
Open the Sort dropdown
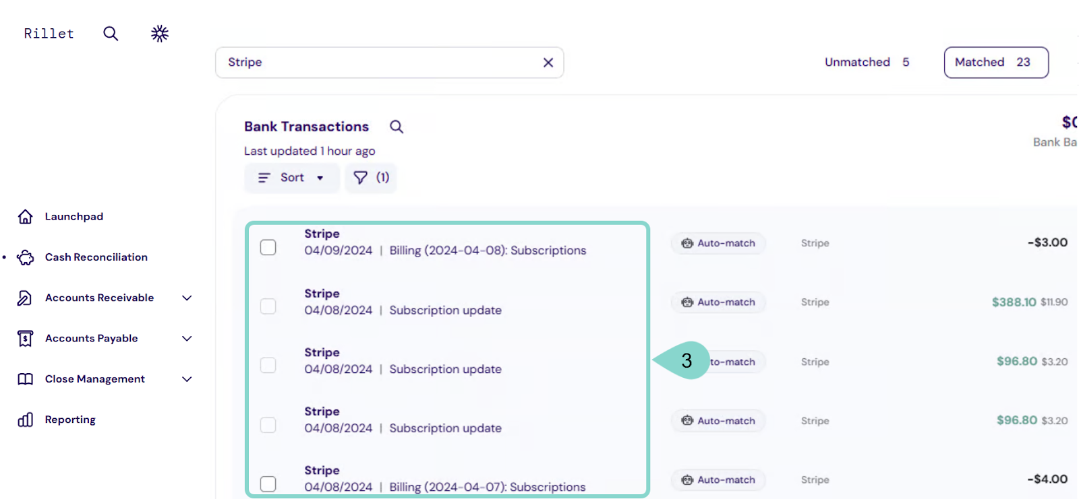291,178
